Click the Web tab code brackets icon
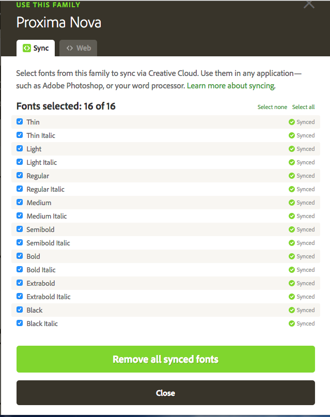This screenshot has height=417, width=330. 70,48
